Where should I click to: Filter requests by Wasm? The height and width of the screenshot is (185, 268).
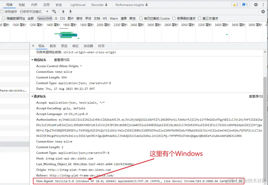click(114, 18)
